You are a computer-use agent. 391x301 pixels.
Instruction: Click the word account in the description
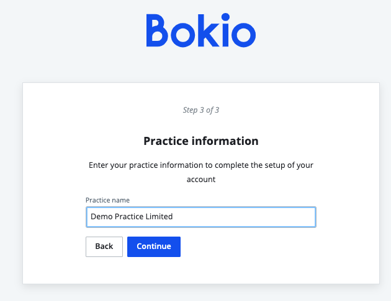[200, 179]
